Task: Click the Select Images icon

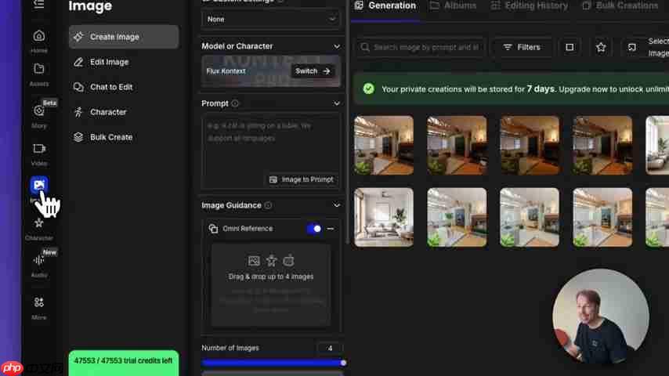Action: pos(632,47)
